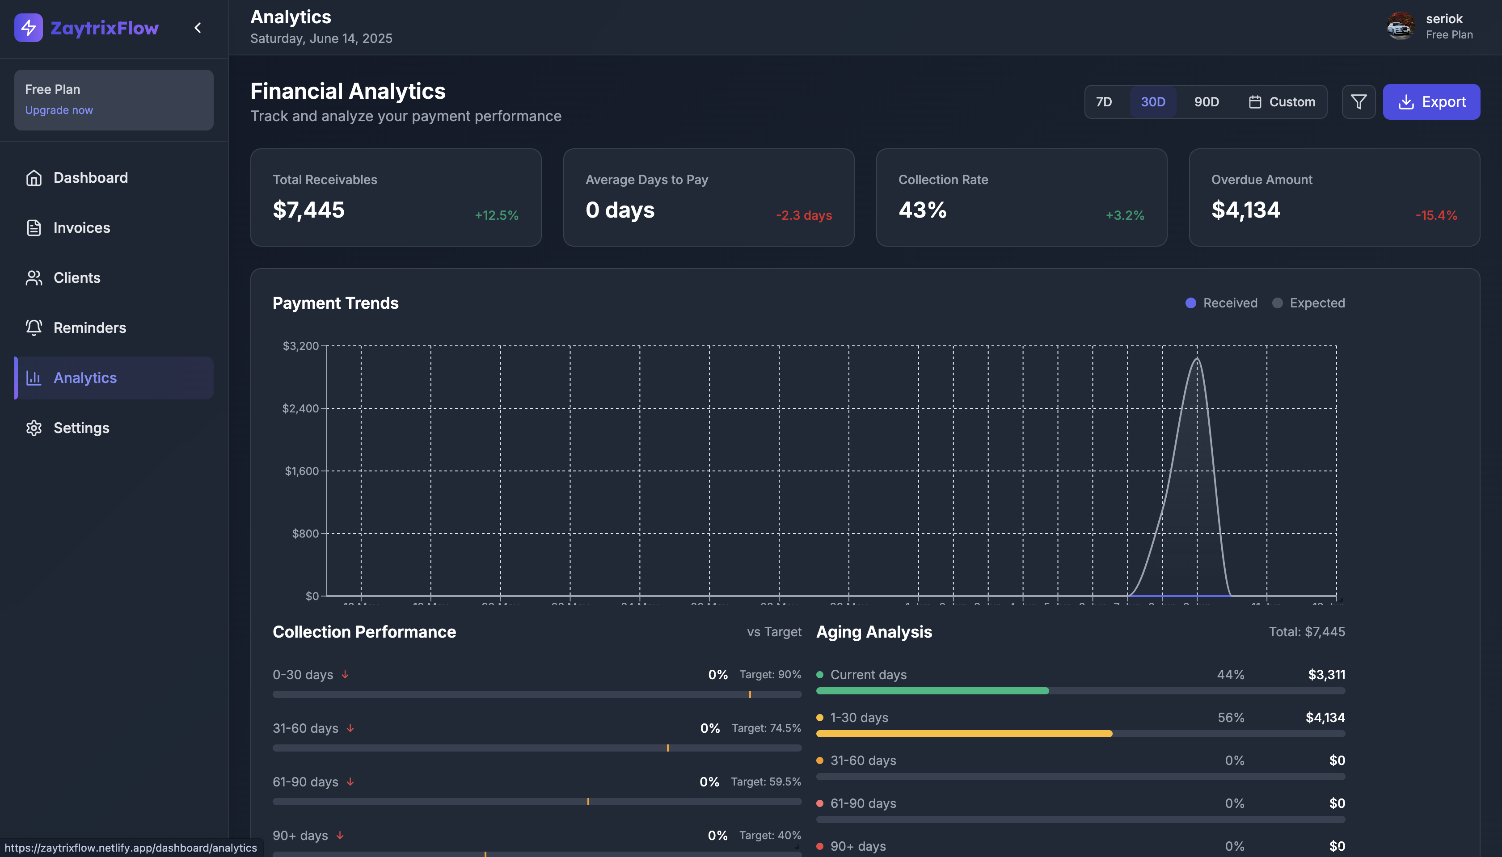Viewport: 1502px width, 857px height.
Task: Open the Dashboard home icon
Action: click(34, 178)
